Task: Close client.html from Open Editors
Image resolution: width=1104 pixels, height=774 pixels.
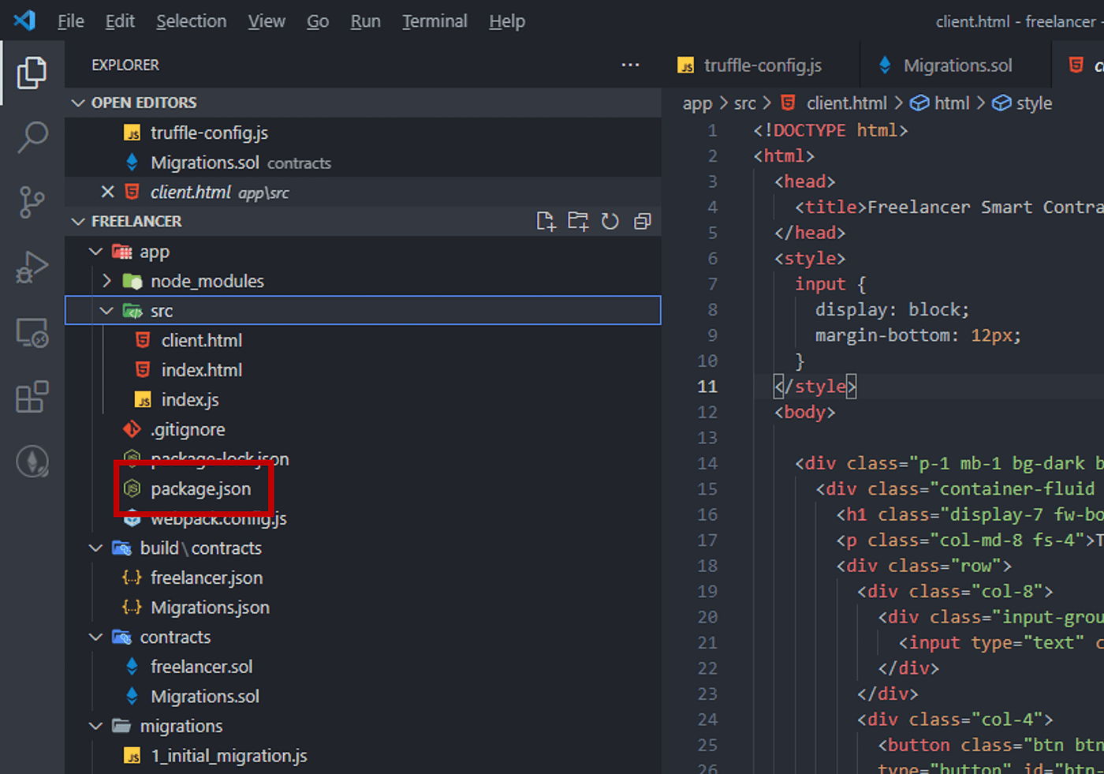Action: (x=107, y=192)
